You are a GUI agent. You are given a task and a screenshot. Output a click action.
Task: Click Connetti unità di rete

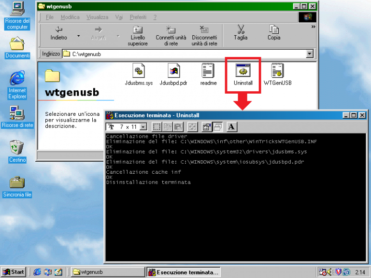point(171,36)
